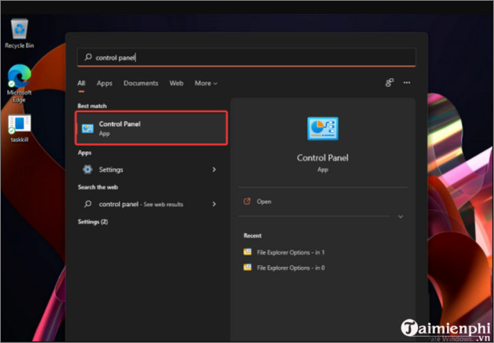This screenshot has height=343, width=494.
Task: Click the search across devices icon
Action: coord(390,83)
